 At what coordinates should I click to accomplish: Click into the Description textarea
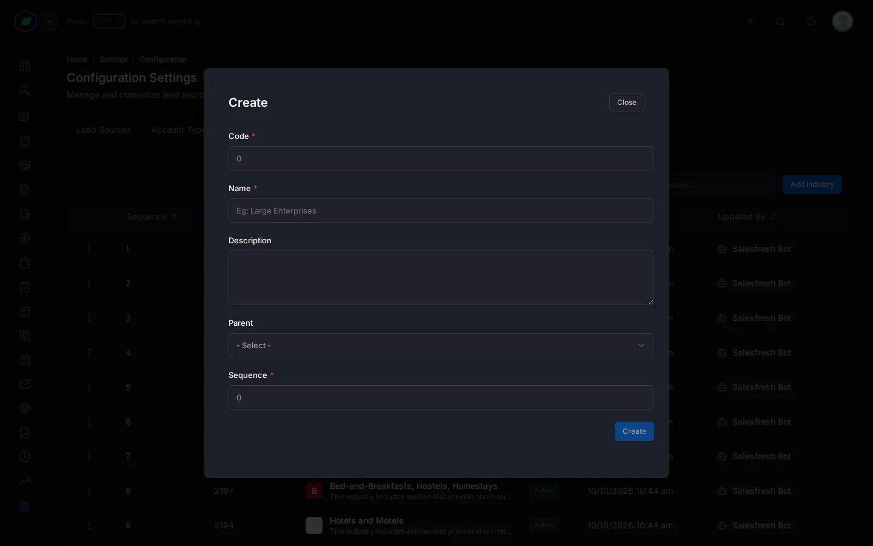pos(441,278)
